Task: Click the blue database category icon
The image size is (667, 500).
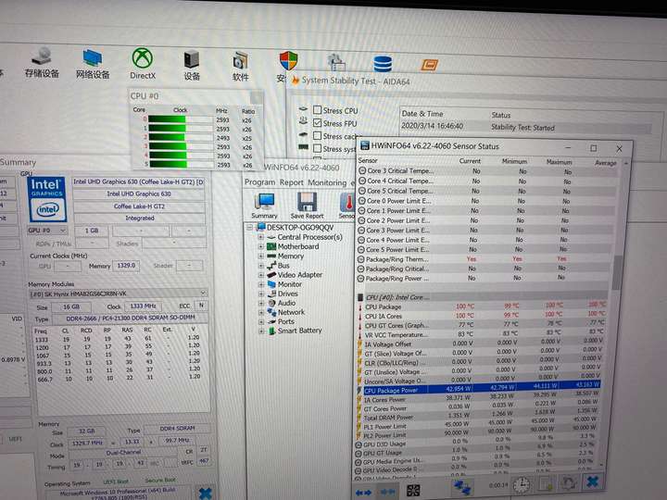Action: (383, 64)
